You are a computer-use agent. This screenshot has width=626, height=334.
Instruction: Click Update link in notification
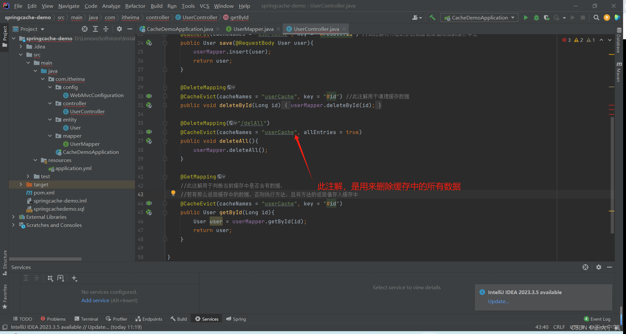click(x=498, y=301)
